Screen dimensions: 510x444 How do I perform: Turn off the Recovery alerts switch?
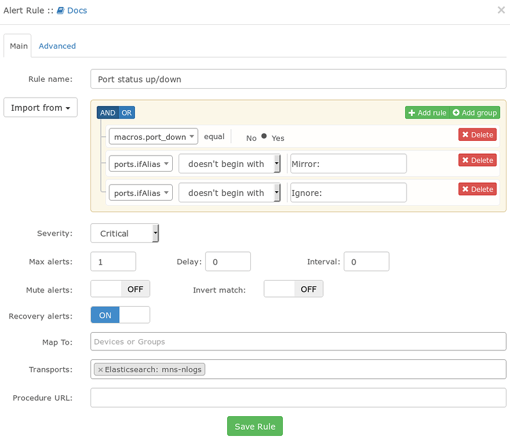pyautogui.click(x=120, y=315)
